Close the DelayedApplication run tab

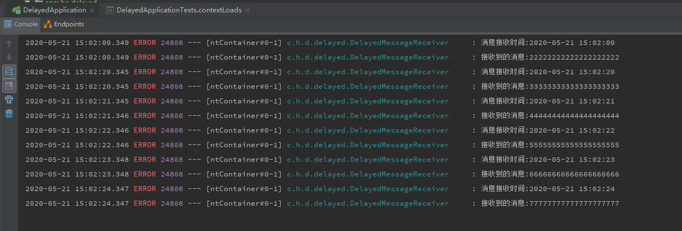click(92, 10)
